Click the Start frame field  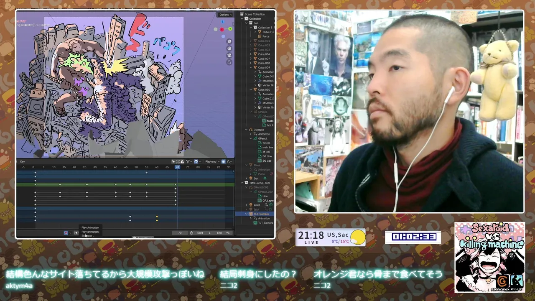pos(204,233)
